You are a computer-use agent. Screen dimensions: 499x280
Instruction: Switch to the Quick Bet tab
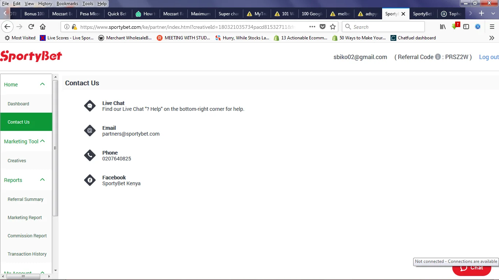[118, 14]
